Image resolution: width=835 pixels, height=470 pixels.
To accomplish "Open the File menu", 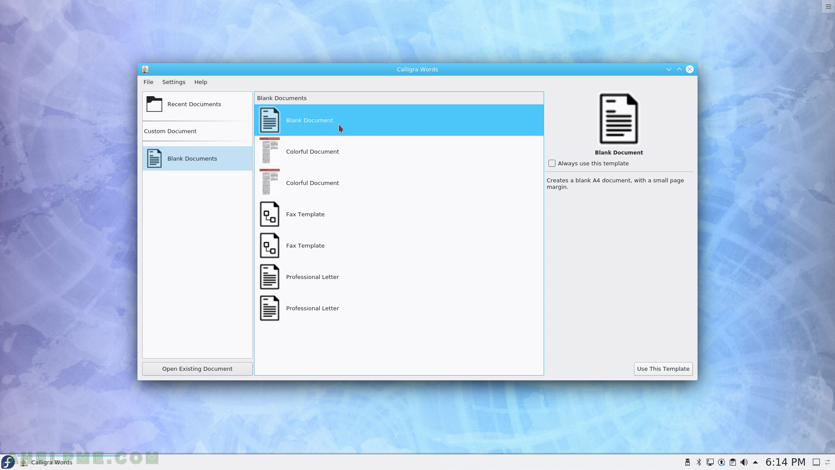I will (x=148, y=82).
